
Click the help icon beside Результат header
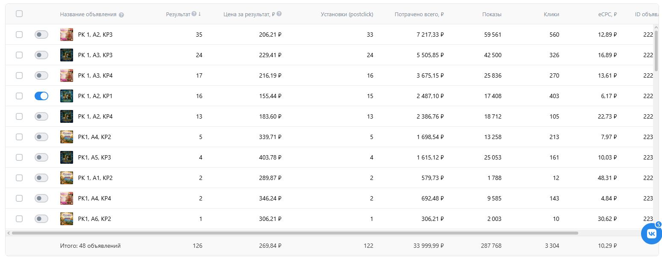click(x=194, y=14)
